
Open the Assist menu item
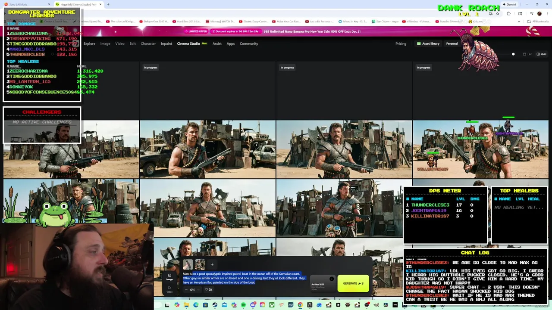pos(217,43)
